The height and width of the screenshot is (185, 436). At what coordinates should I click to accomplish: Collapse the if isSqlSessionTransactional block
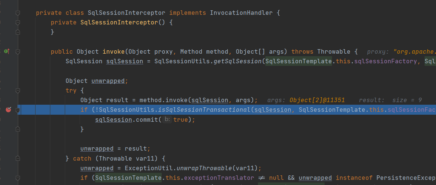click(18, 110)
